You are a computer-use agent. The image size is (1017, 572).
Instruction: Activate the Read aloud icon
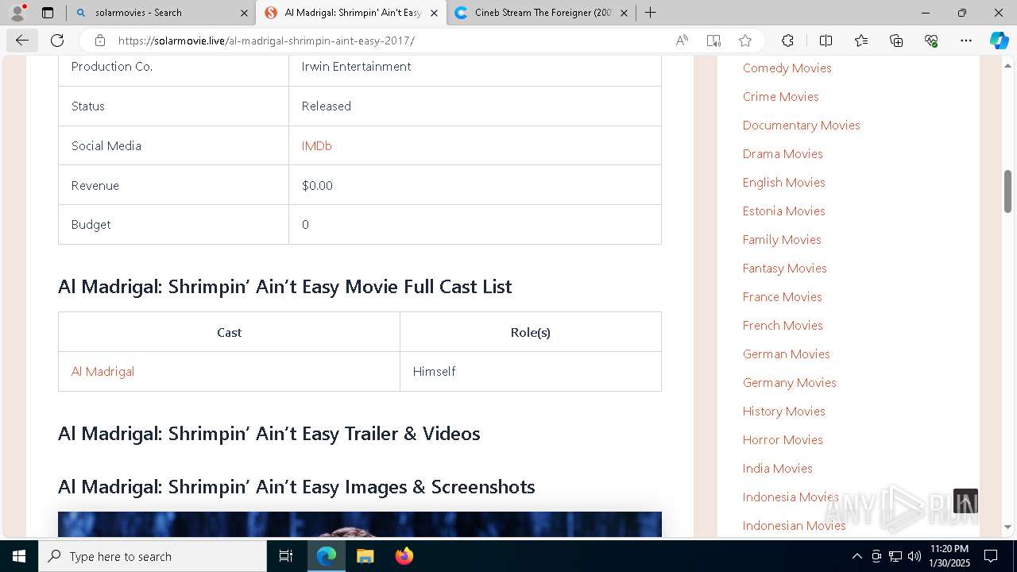coord(682,41)
